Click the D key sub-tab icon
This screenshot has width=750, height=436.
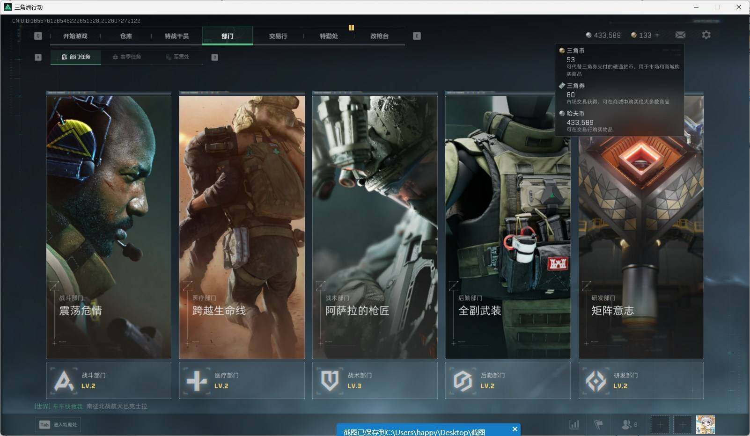point(214,57)
